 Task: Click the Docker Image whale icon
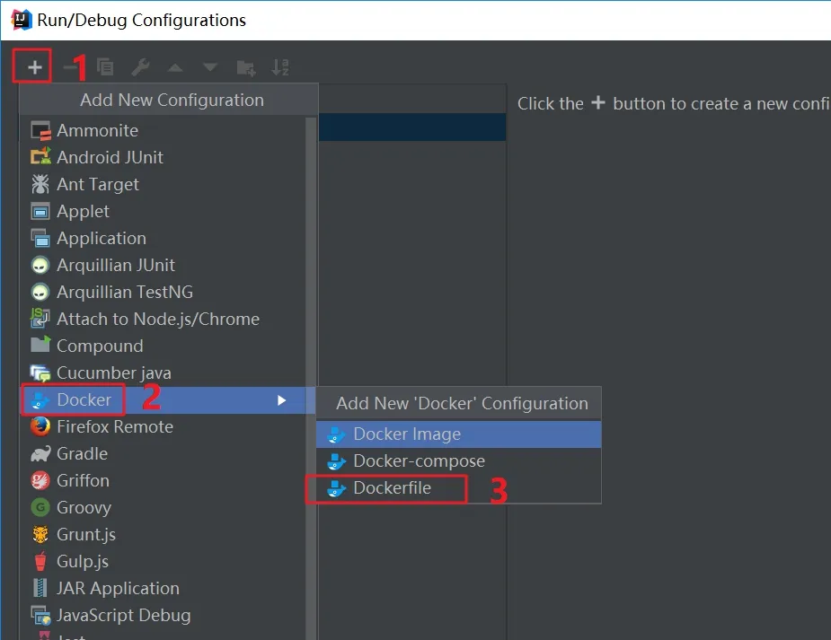pos(337,434)
